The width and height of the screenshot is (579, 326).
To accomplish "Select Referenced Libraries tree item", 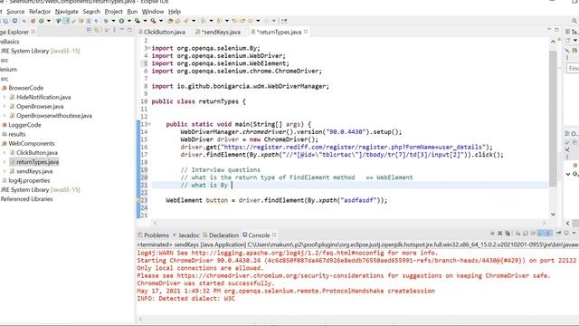I will click(x=26, y=199).
